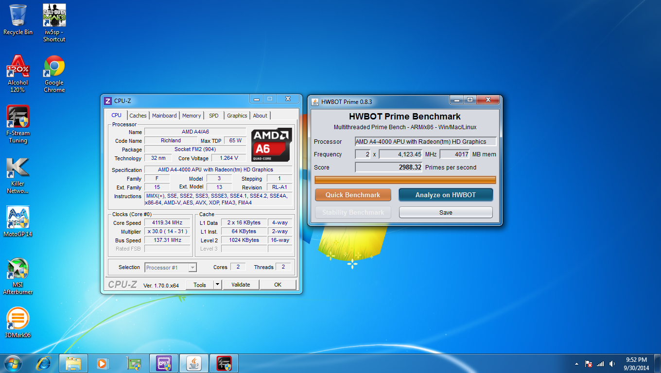The width and height of the screenshot is (661, 373).
Task: Click the Multiplier value x 30.0
Action: coord(167,232)
